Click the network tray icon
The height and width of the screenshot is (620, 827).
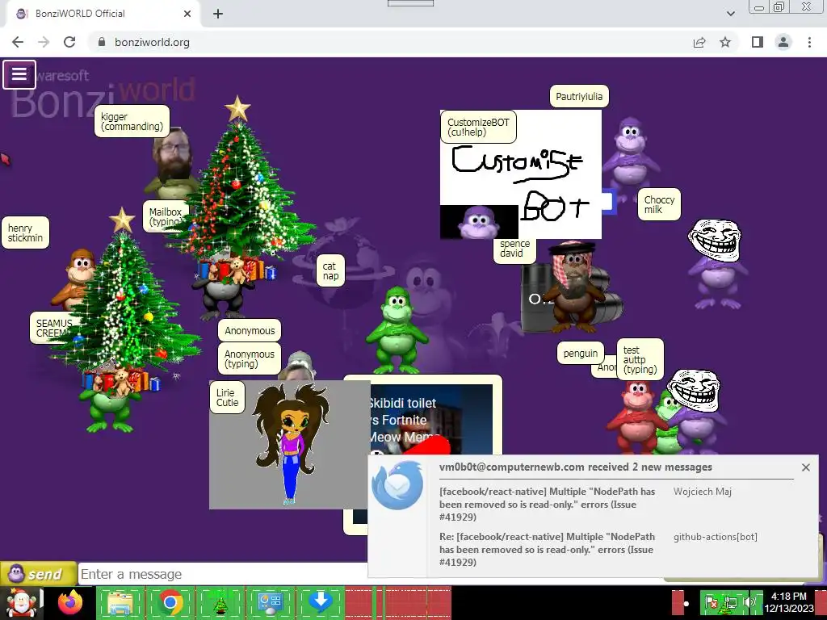point(731,602)
